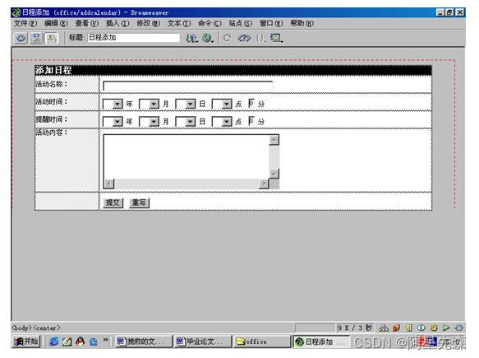
Task: Open 站点 (S) menu
Action: 241,23
